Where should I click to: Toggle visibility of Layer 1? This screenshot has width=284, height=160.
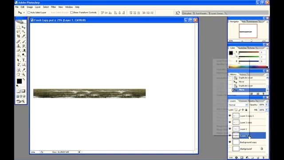[230, 135]
